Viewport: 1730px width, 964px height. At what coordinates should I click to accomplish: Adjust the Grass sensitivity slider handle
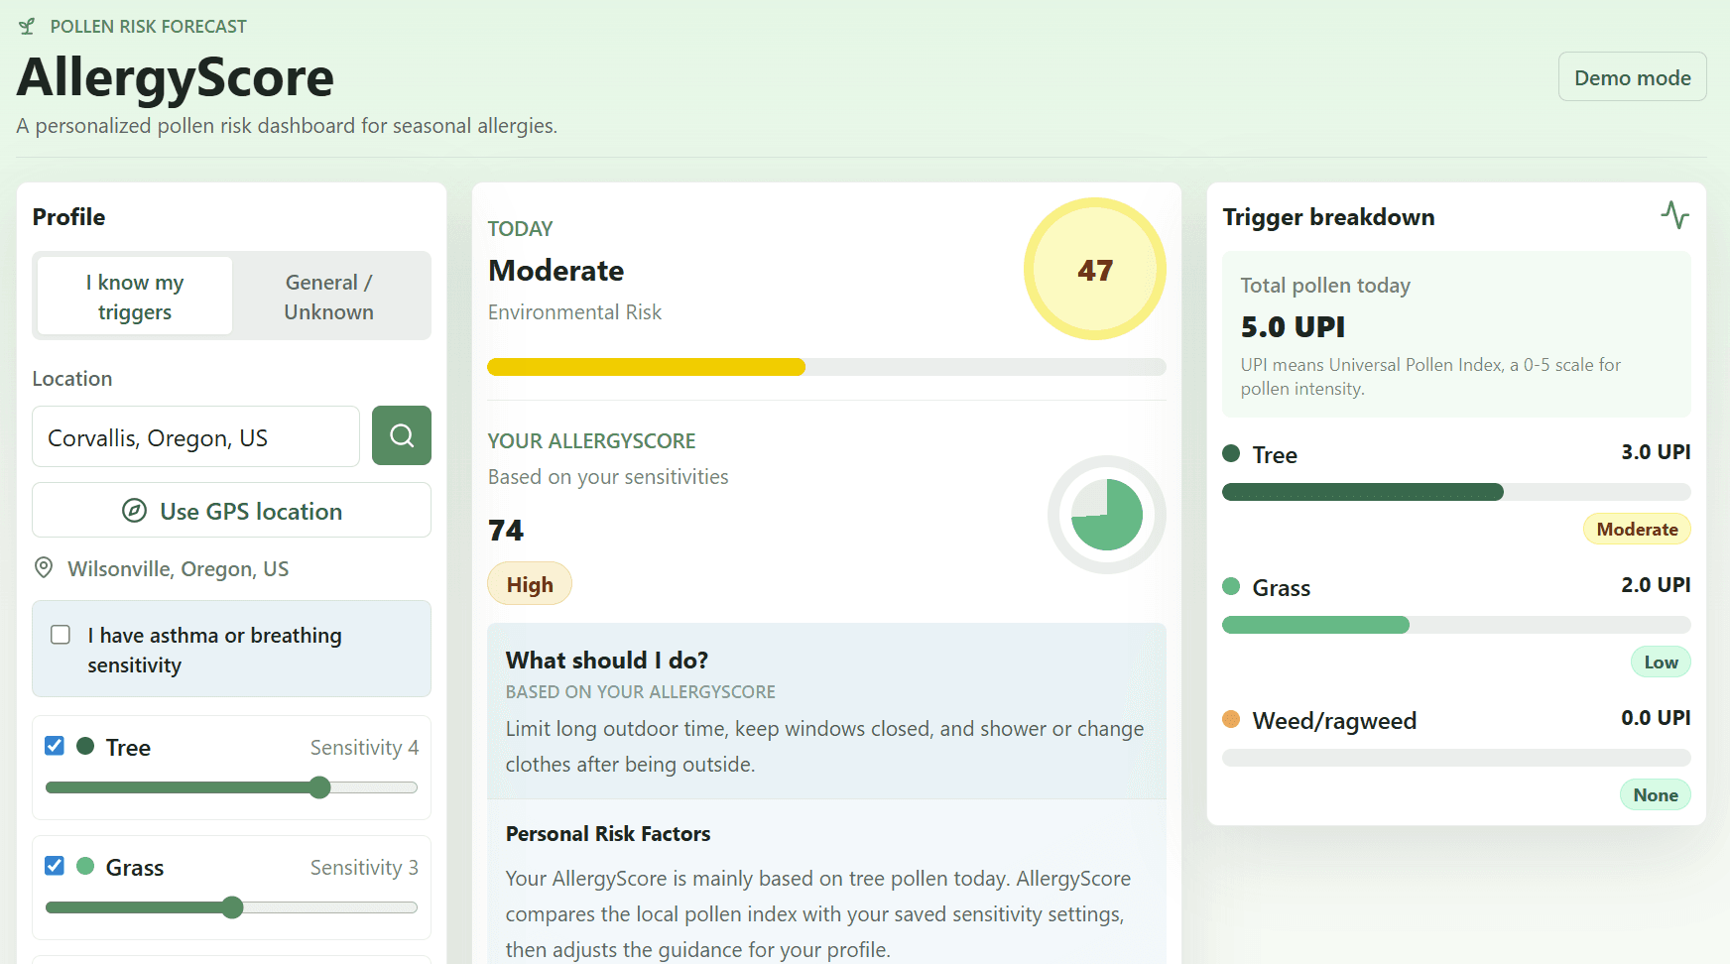click(x=232, y=907)
